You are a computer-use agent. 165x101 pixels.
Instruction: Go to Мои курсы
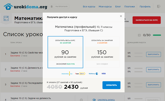point(105,7)
